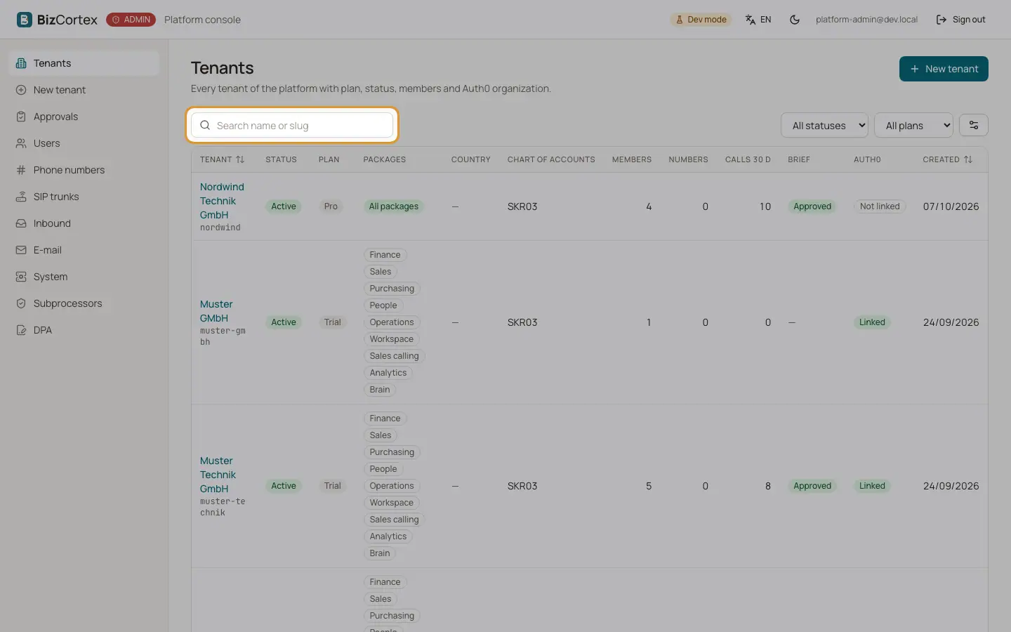
Task: Click the Pro plan badge
Action: (x=331, y=206)
